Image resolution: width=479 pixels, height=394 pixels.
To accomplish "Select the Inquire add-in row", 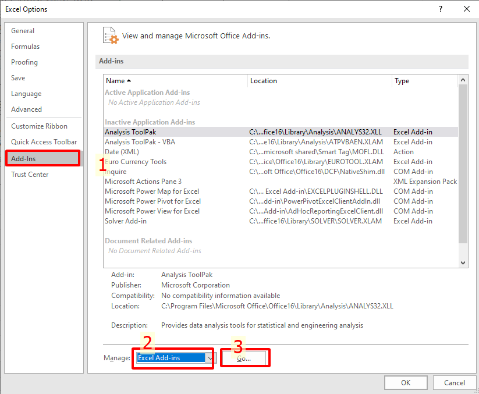I will (281, 172).
